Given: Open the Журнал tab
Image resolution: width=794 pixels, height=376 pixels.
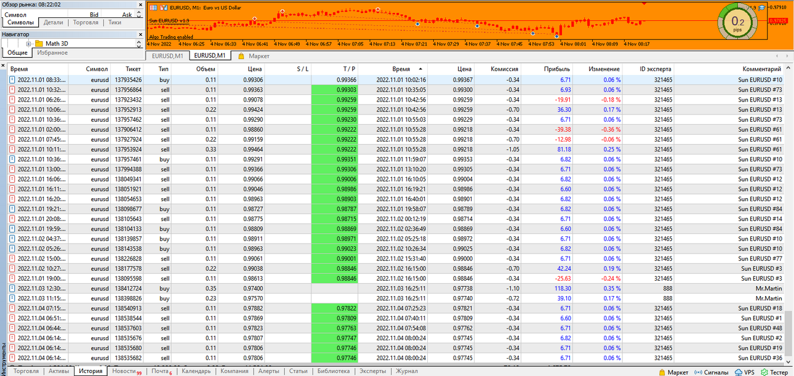Looking at the screenshot, I should [x=406, y=371].
